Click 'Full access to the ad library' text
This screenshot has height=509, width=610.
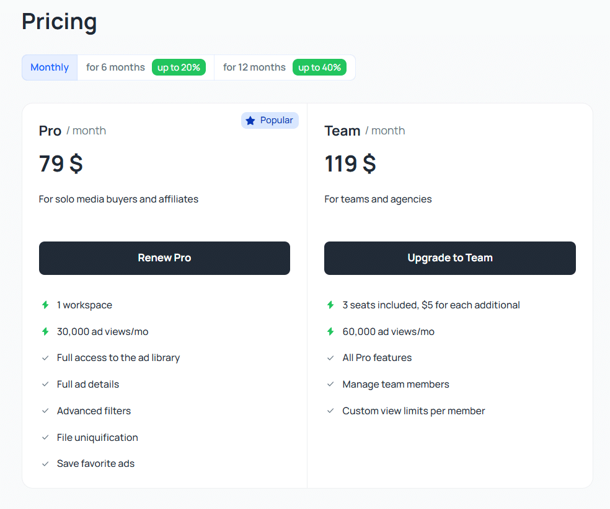coord(118,358)
